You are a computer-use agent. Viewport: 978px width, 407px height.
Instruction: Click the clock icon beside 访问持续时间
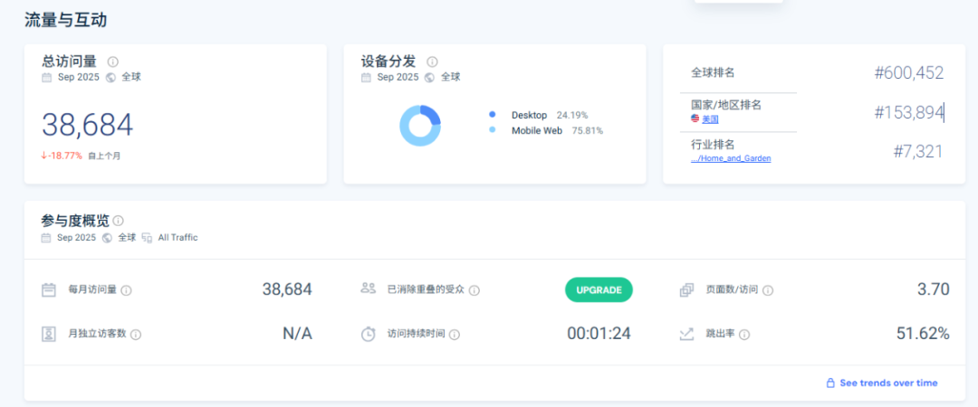[369, 334]
